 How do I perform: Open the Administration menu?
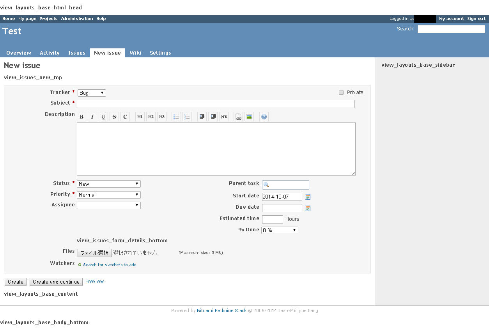pyautogui.click(x=77, y=18)
